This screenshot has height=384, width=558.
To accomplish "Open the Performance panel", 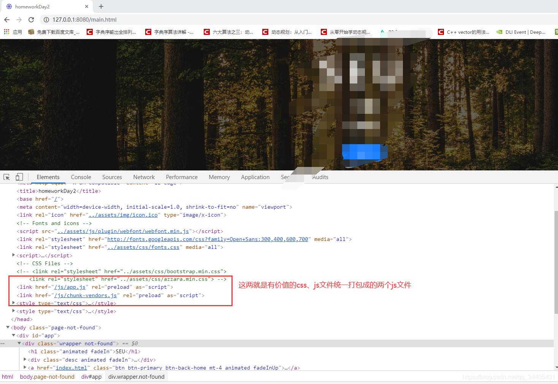I will tap(182, 177).
